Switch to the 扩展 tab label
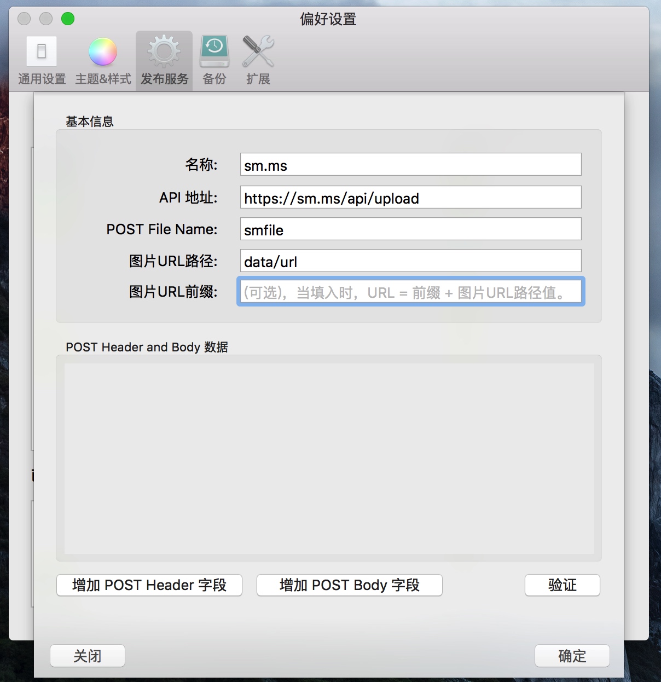Image resolution: width=661 pixels, height=682 pixels. coord(258,79)
